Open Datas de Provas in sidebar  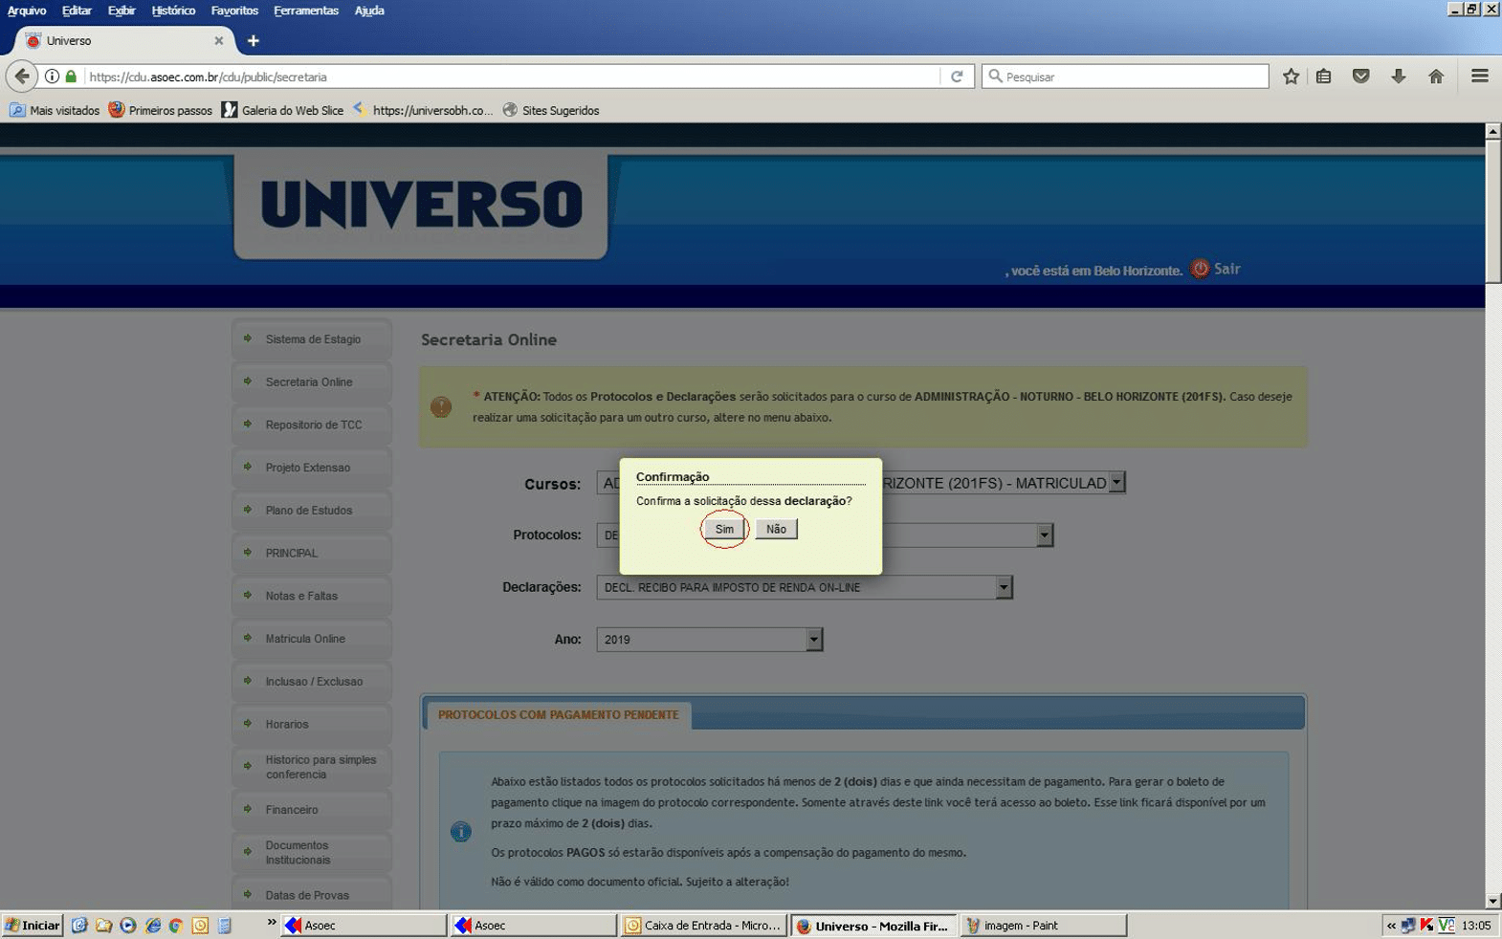tap(312, 895)
